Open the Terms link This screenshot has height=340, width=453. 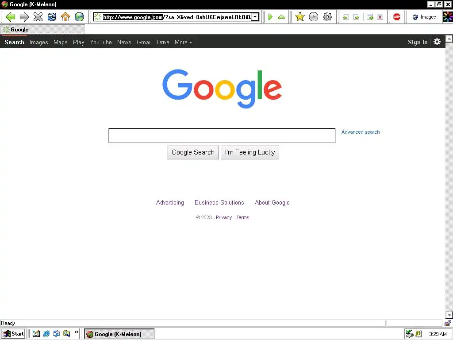[243, 217]
